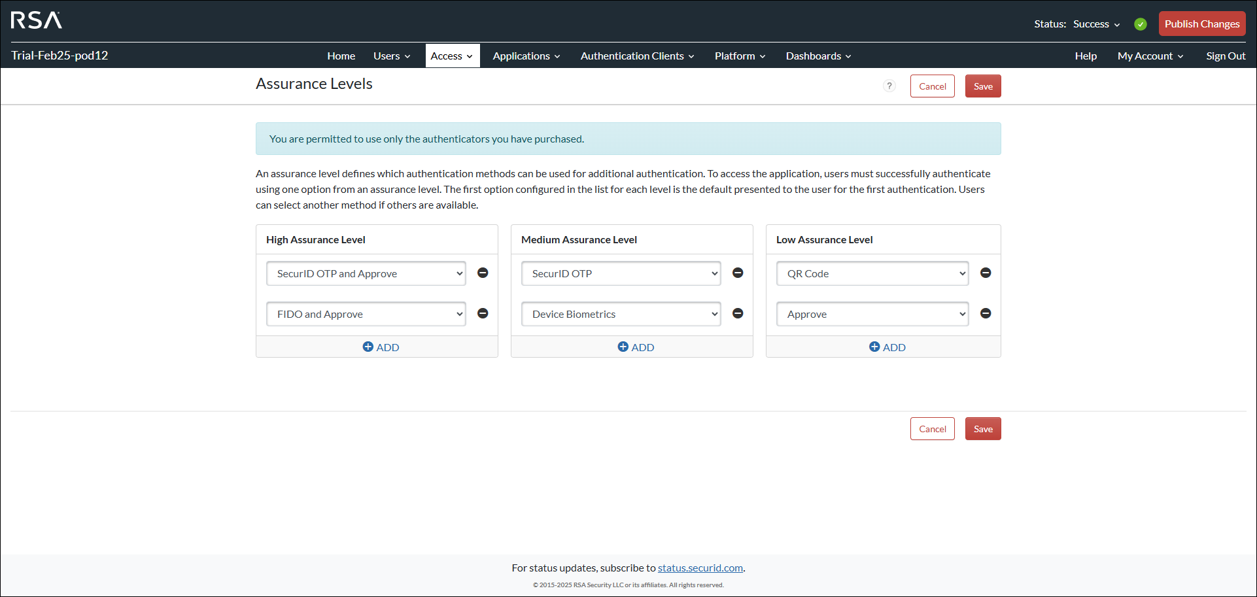Remove FIDO and Approve option row
The image size is (1257, 597).
coord(483,313)
